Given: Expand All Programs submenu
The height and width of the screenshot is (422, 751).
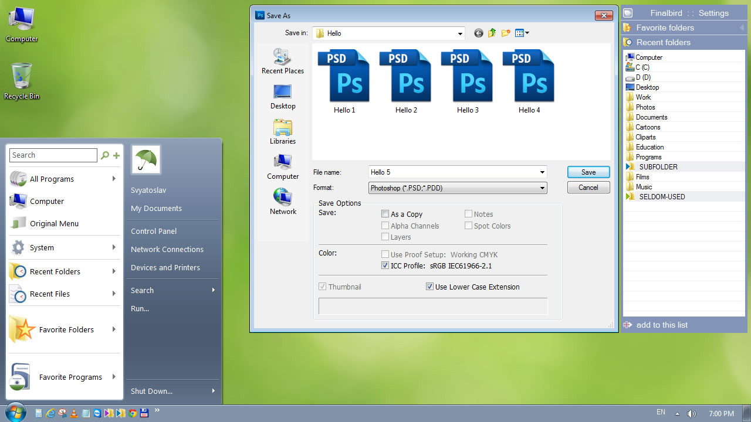Looking at the screenshot, I should pyautogui.click(x=64, y=179).
